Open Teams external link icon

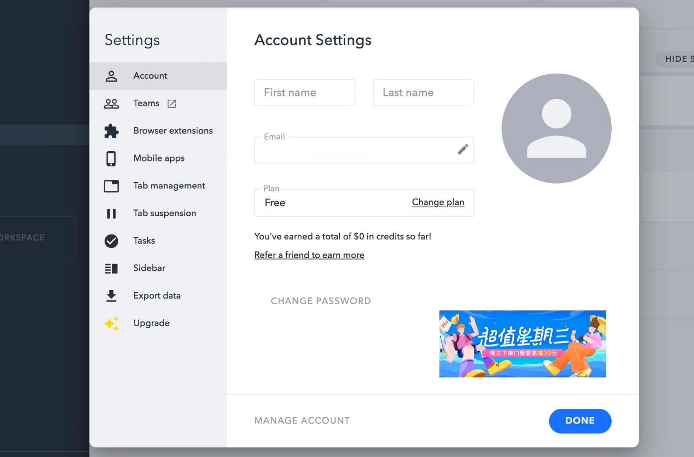pyautogui.click(x=172, y=103)
